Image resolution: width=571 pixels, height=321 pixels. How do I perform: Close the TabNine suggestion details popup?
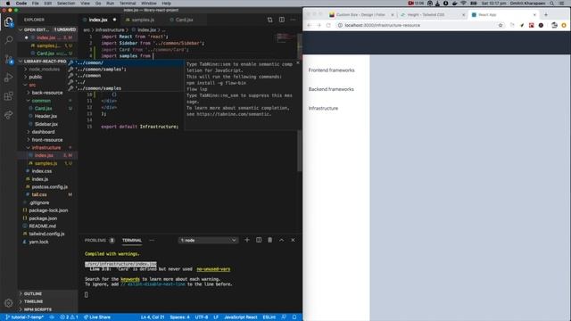pyautogui.click(x=297, y=63)
